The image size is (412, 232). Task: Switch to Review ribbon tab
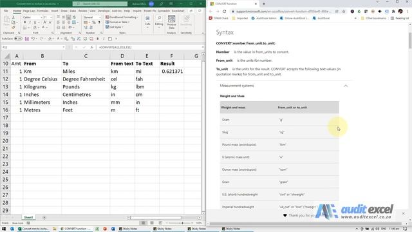pyautogui.click(x=82, y=11)
